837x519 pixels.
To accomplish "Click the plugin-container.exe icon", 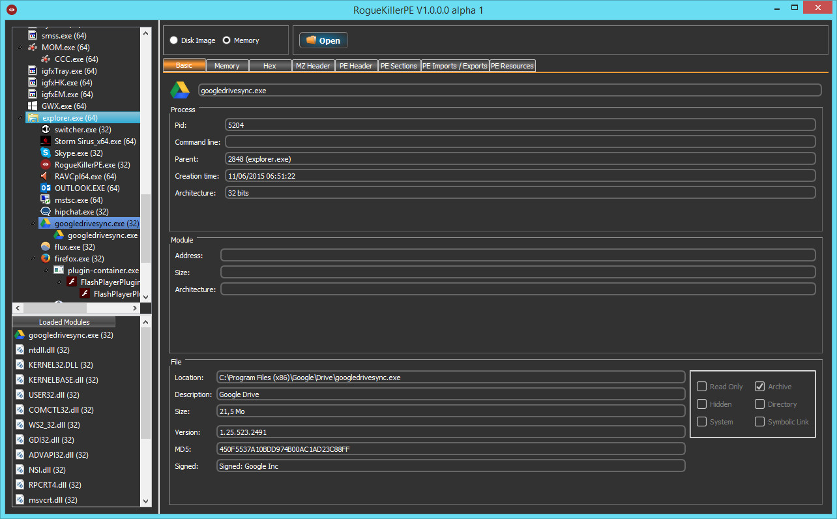I will point(59,270).
